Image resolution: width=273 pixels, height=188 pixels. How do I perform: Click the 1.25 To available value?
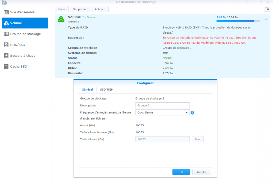pyautogui.click(x=168, y=73)
